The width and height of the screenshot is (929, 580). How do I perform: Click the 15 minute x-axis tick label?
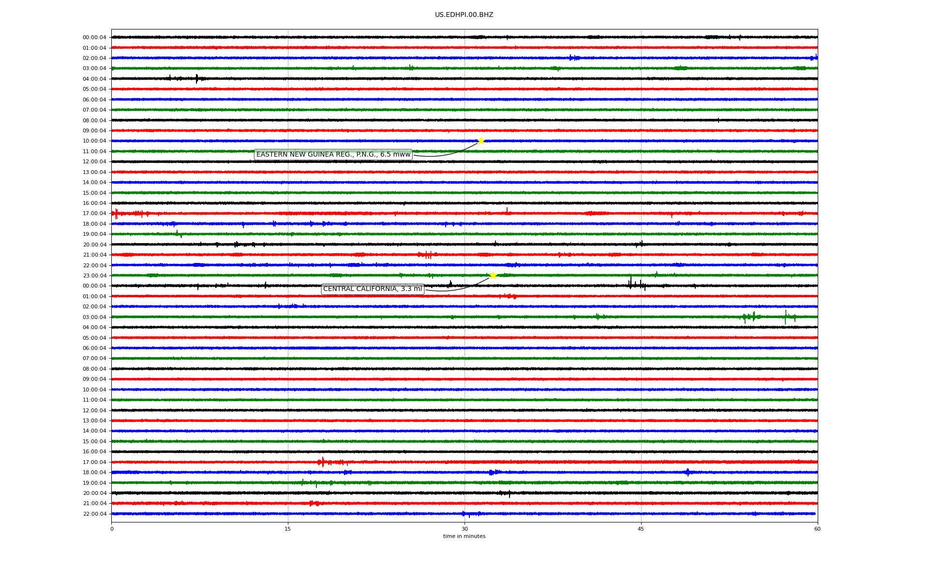288,529
